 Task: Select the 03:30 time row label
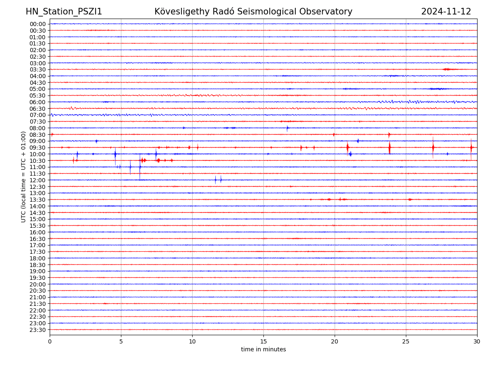[37, 69]
